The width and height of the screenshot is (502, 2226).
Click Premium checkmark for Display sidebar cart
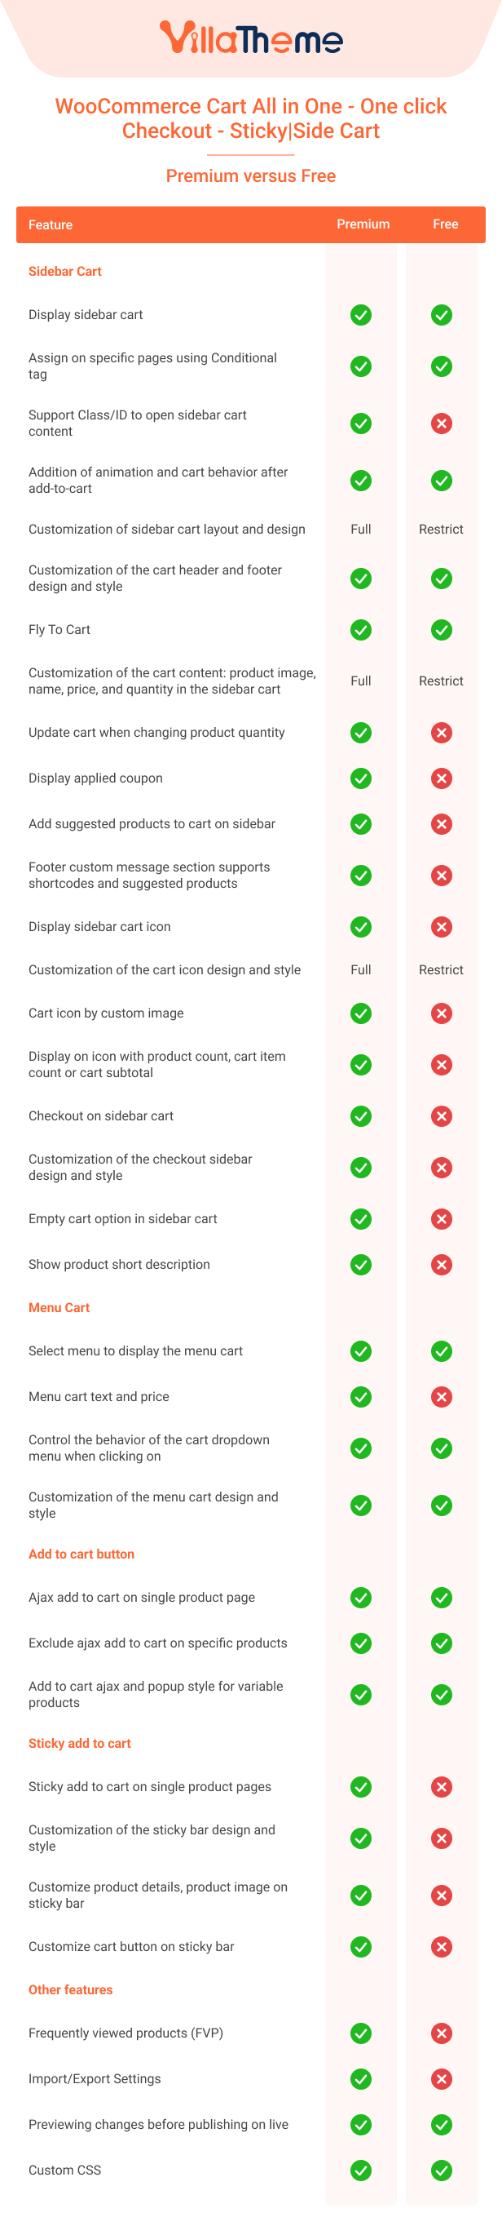click(360, 314)
